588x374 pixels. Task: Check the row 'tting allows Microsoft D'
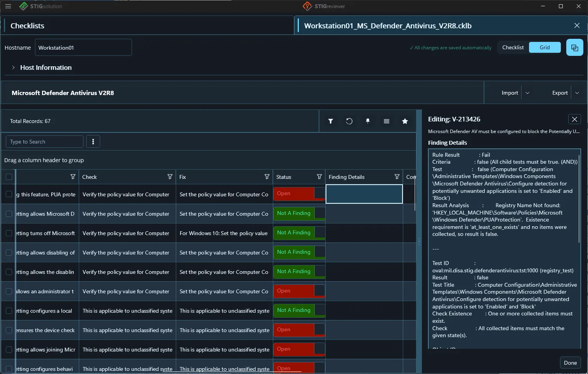[9, 214]
